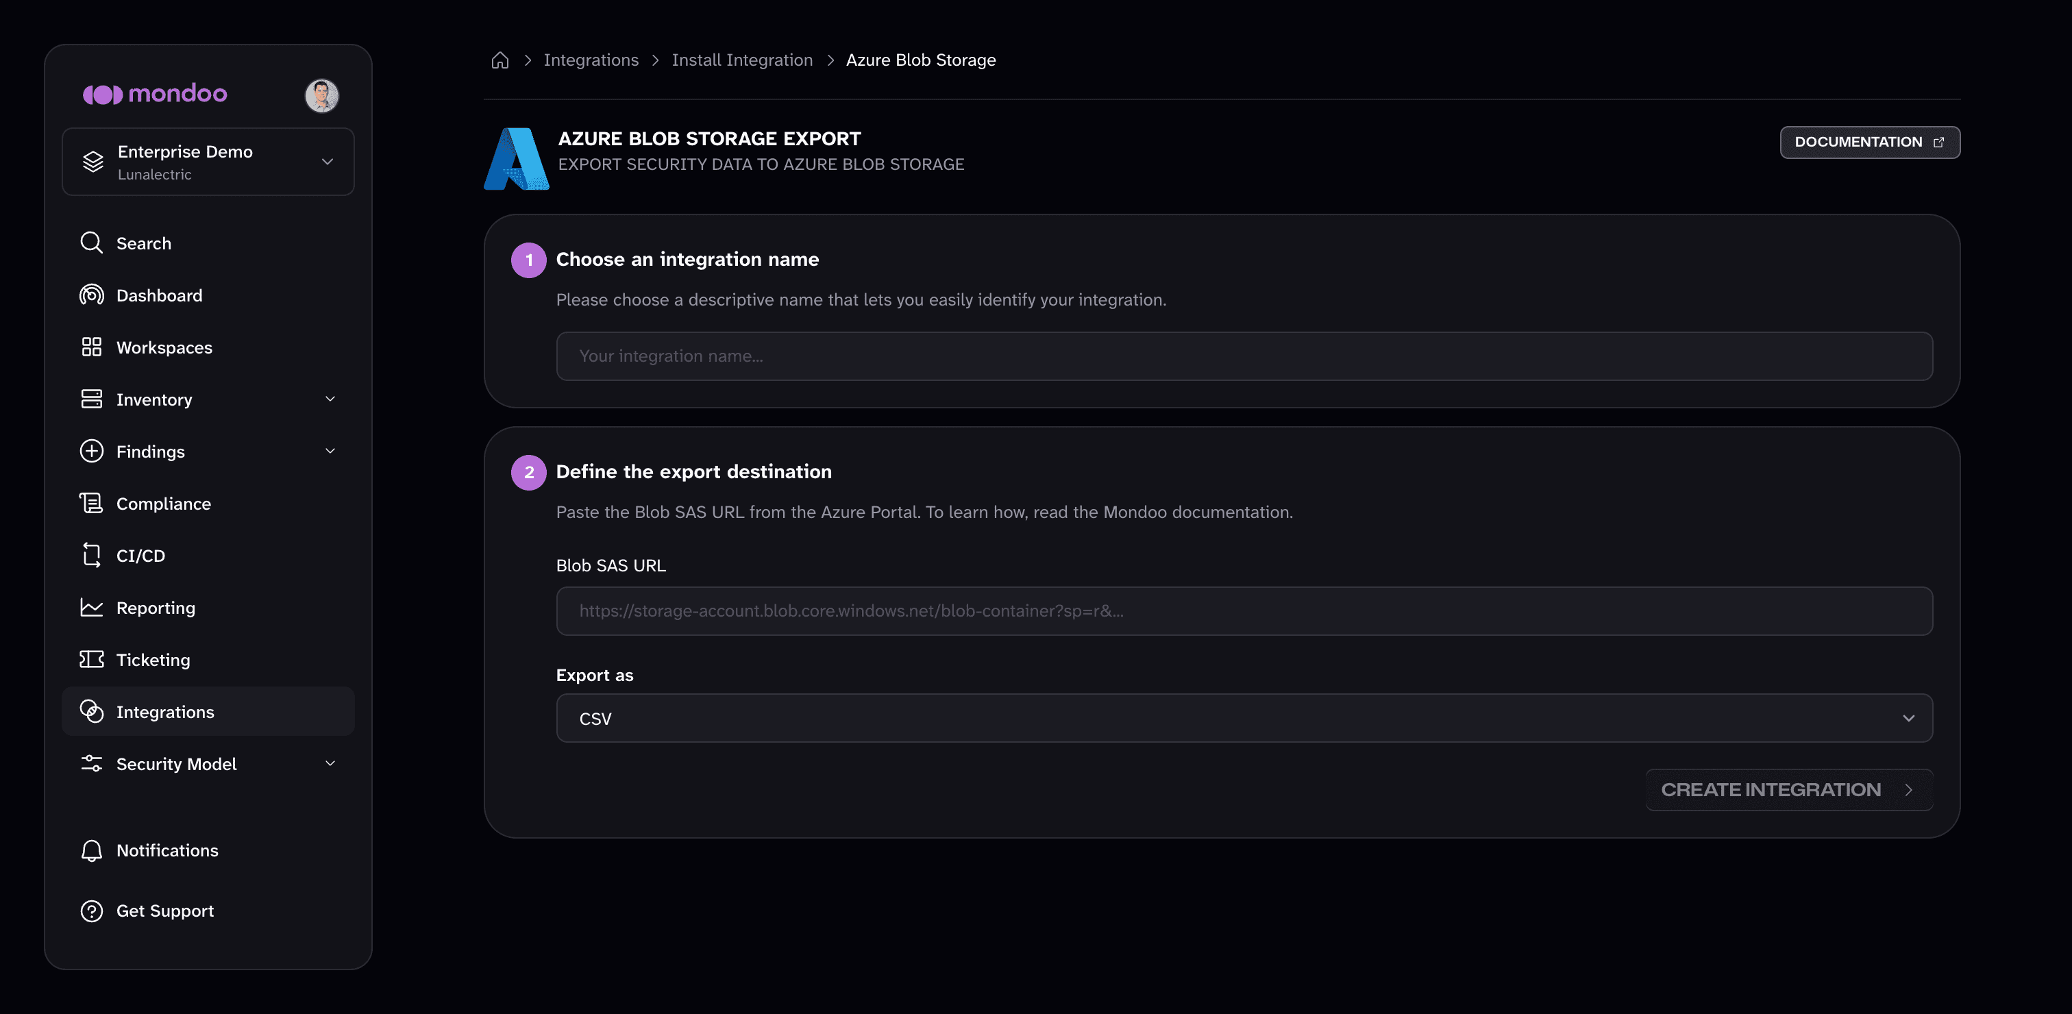Click the Findings plus-circle icon
The image size is (2072, 1014).
coord(91,451)
